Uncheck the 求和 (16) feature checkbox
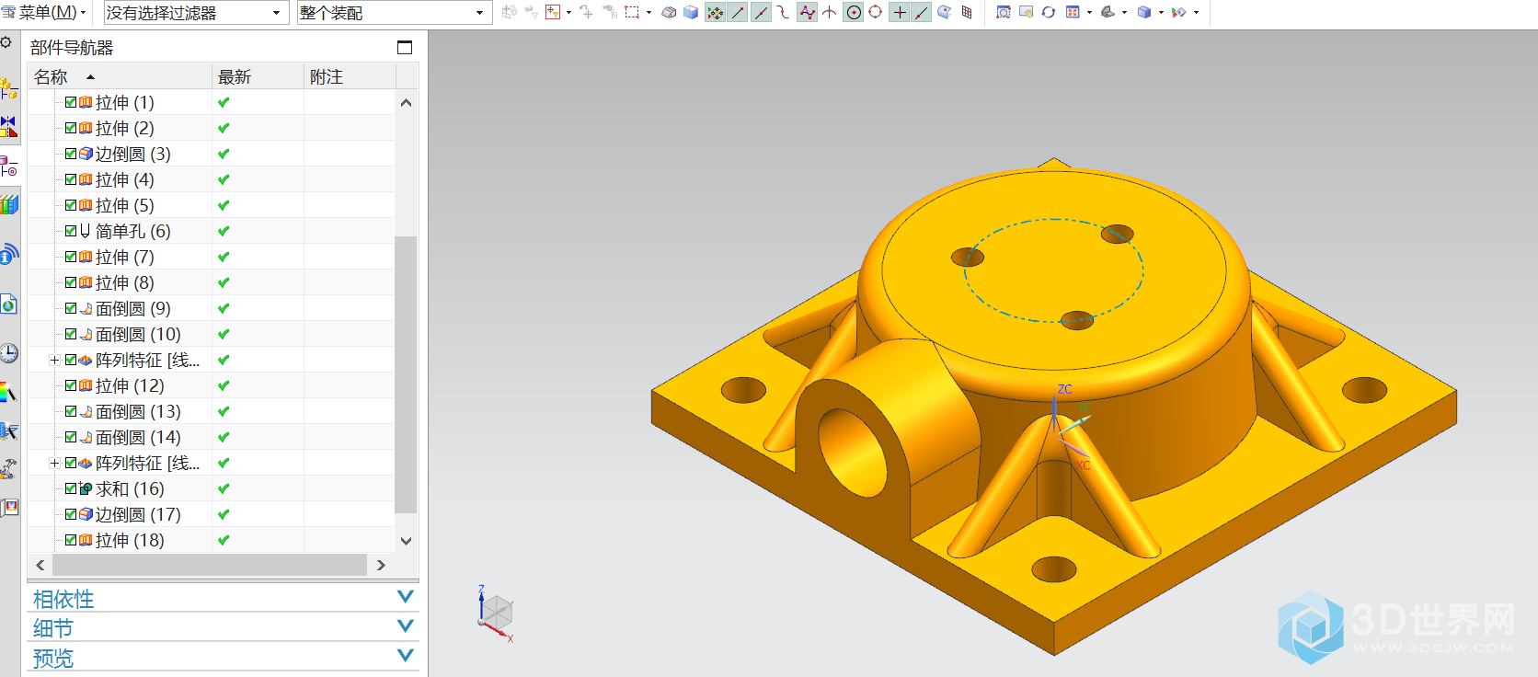The image size is (1538, 677). click(71, 488)
